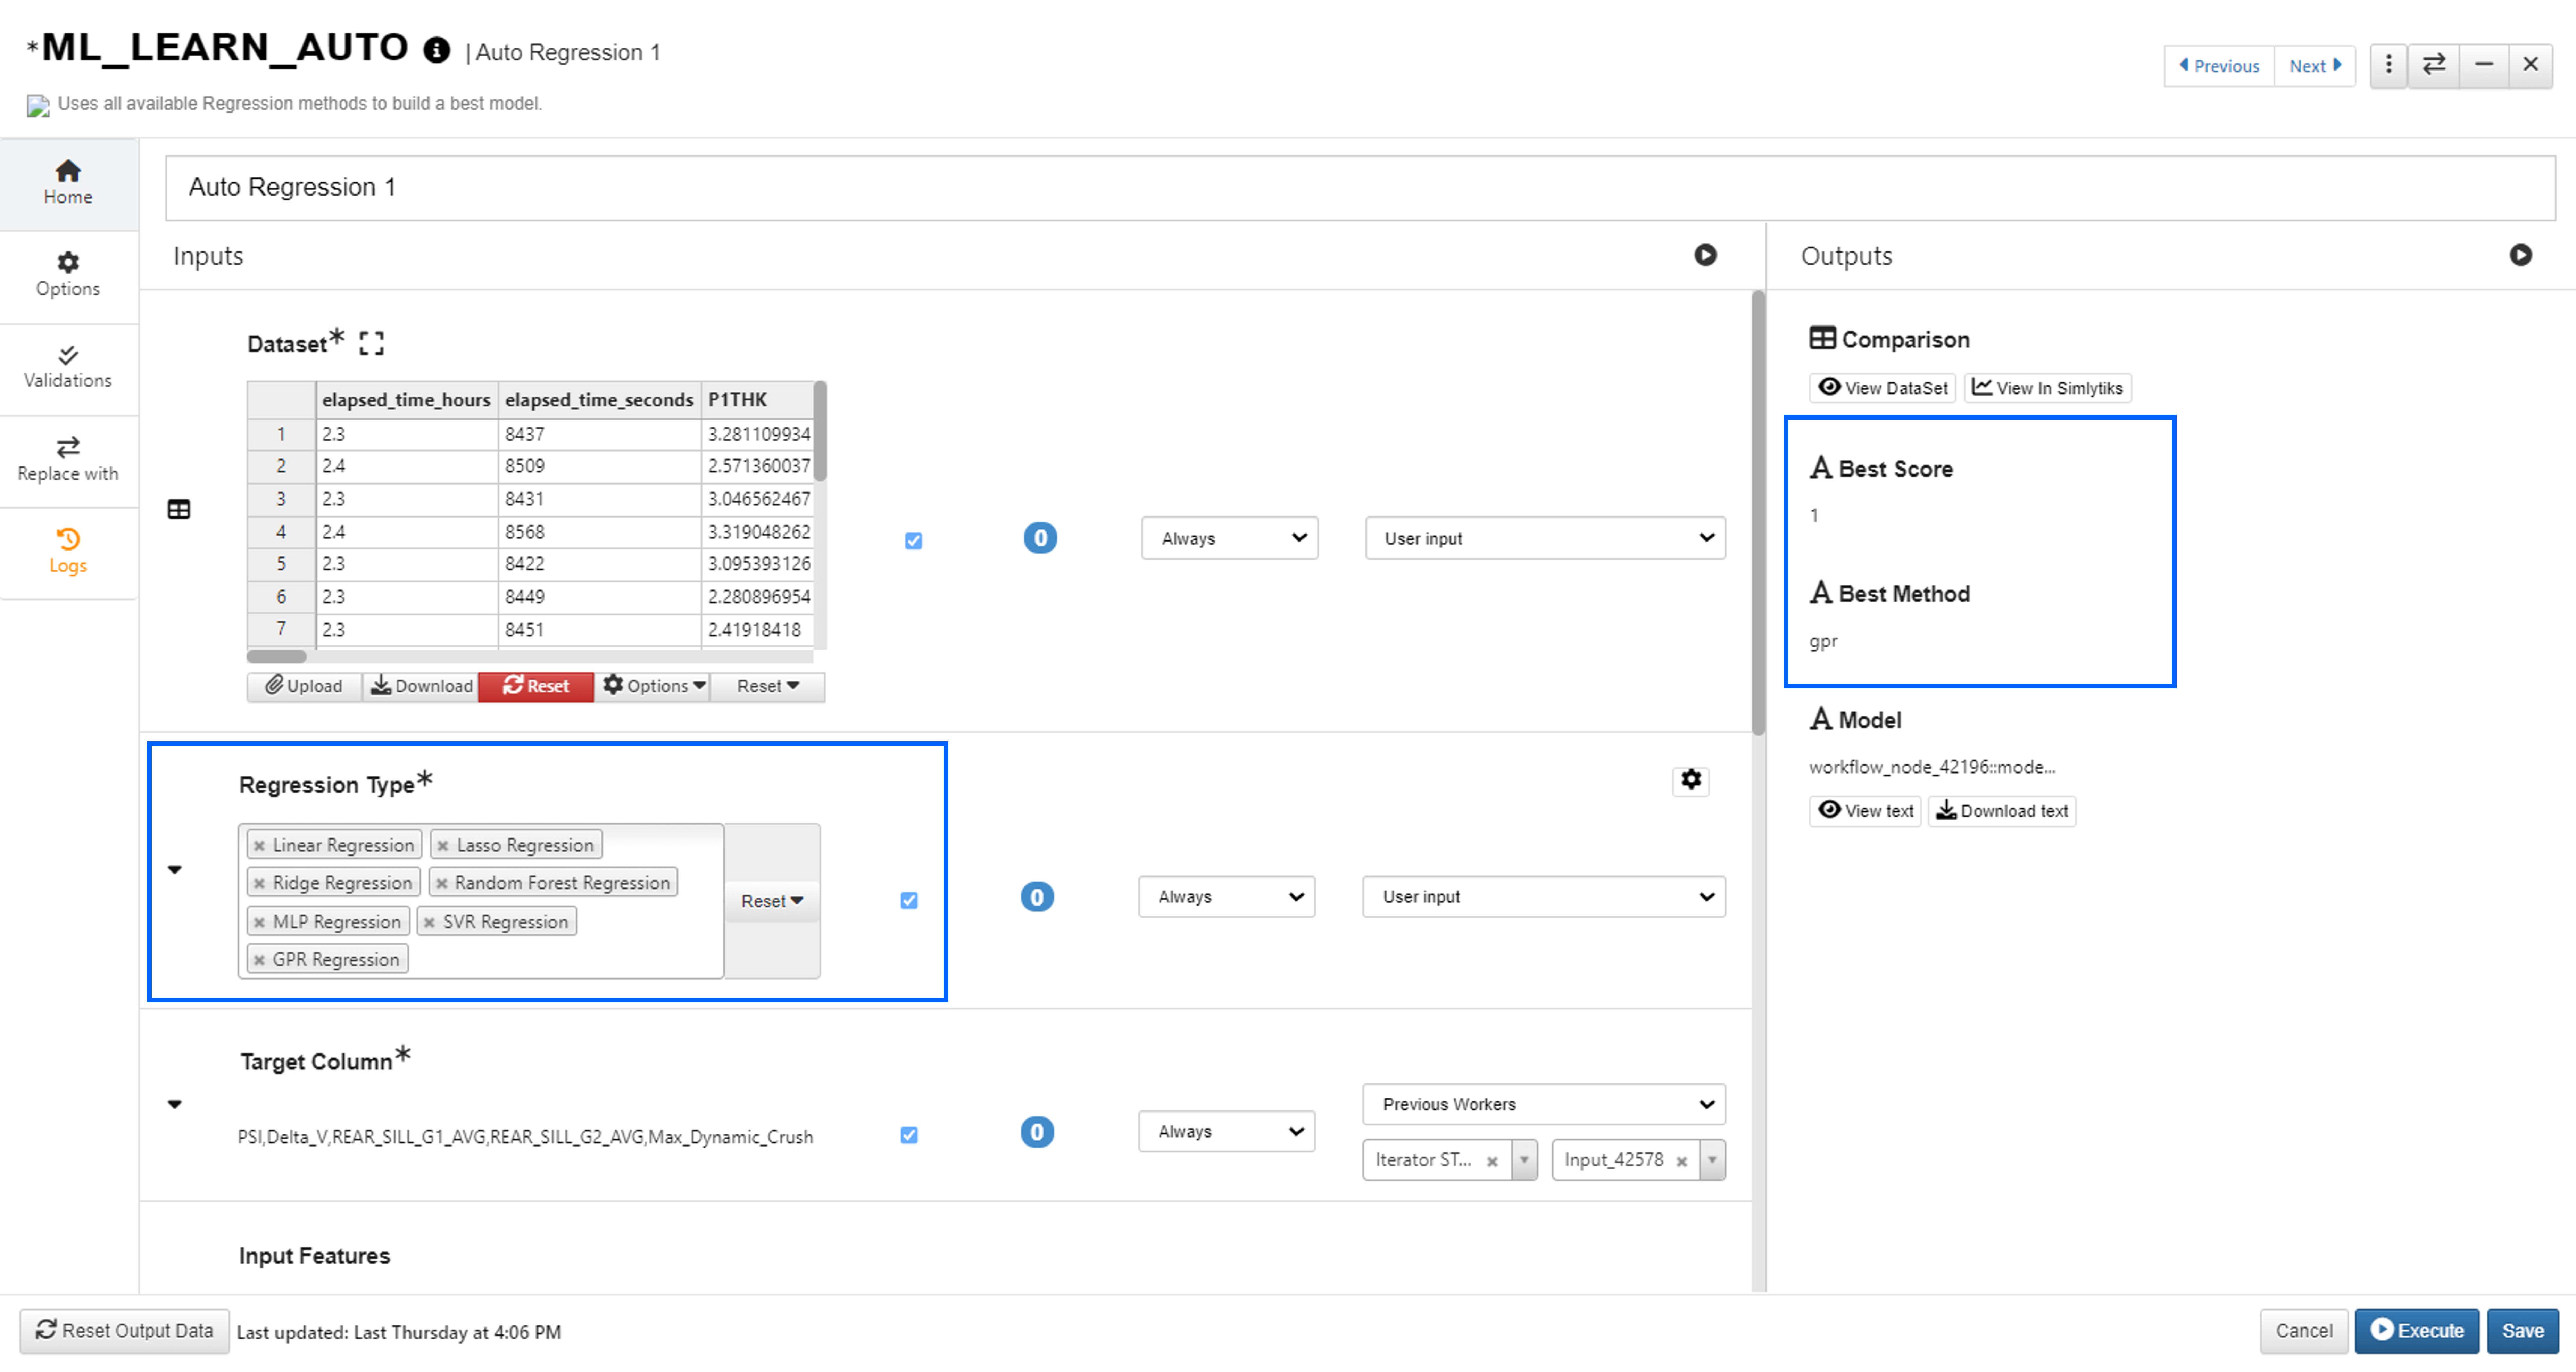Screen dimensions: 2576x1372
Task: Clear the Iterator ST... selection
Action: tap(1491, 1161)
